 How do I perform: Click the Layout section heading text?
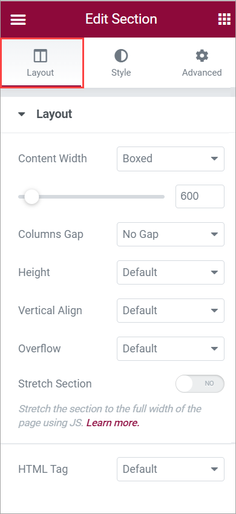tap(54, 114)
